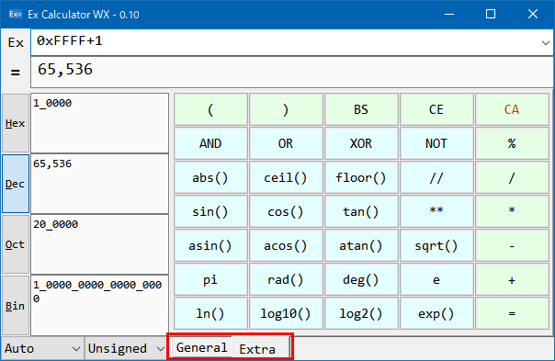The image size is (555, 361).
Task: Insert the asin() function
Action: point(210,245)
